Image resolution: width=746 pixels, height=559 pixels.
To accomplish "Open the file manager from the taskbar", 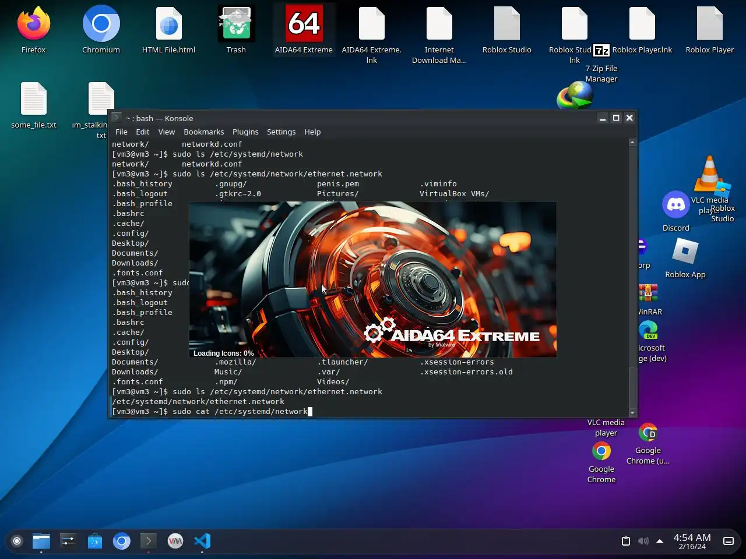I will (x=41, y=541).
